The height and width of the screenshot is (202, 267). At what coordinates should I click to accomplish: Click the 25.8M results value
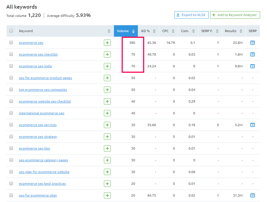238,43
